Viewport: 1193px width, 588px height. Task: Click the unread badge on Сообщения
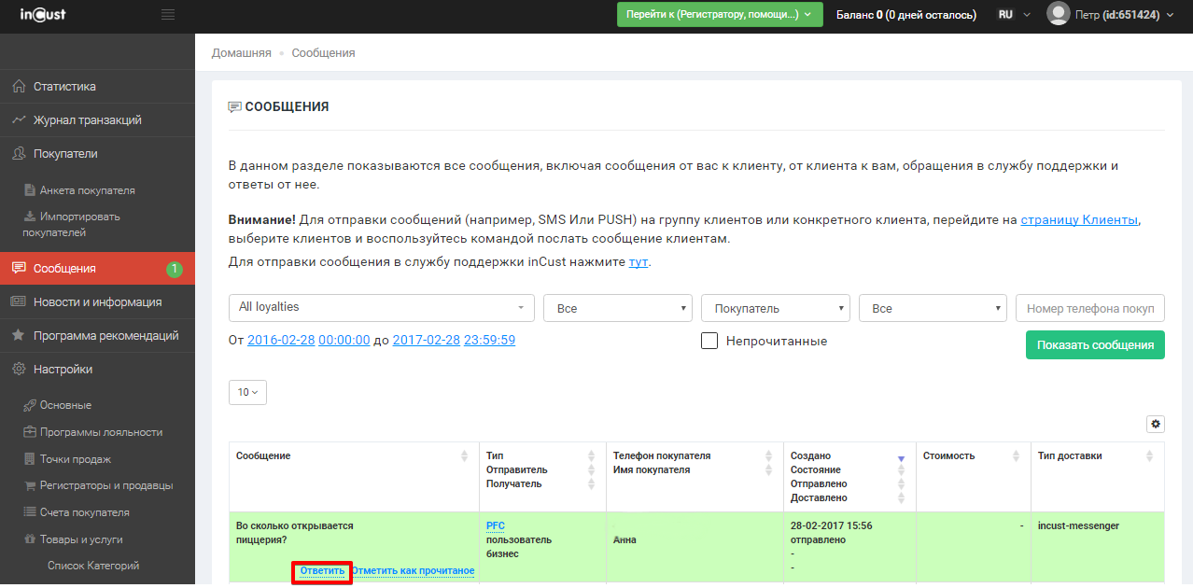point(174,269)
